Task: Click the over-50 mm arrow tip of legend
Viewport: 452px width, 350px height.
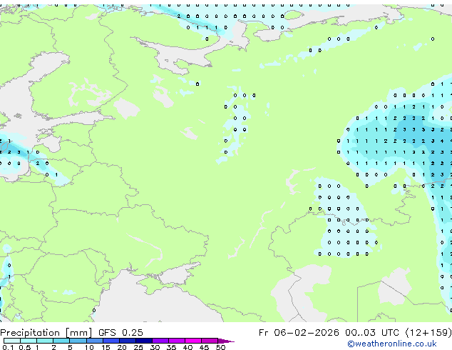Action: (x=226, y=341)
